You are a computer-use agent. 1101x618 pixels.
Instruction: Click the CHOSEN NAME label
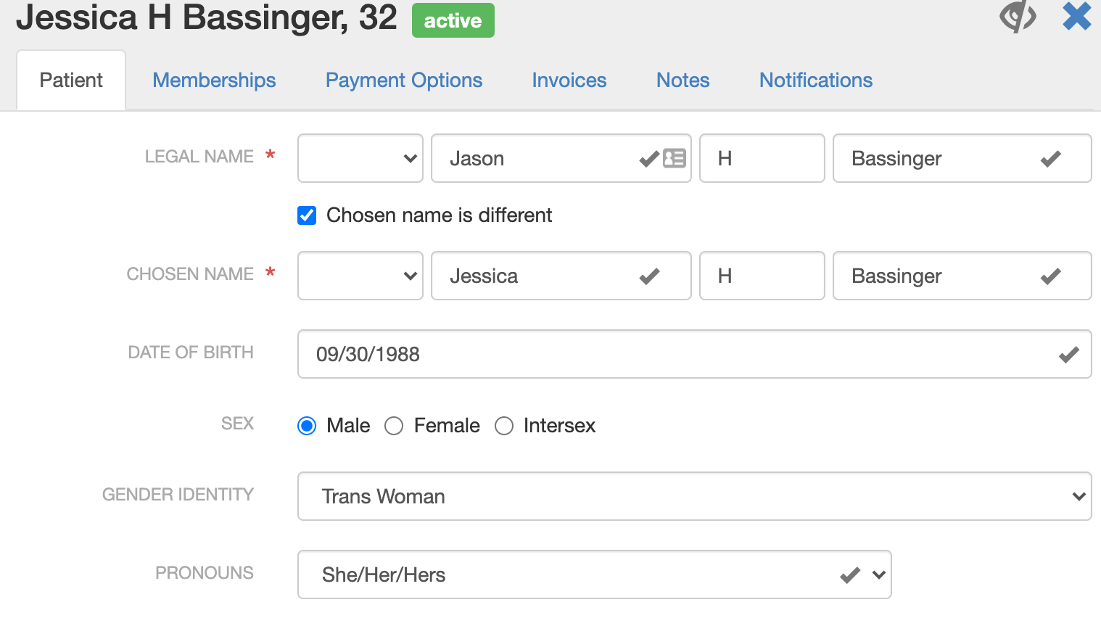(190, 274)
